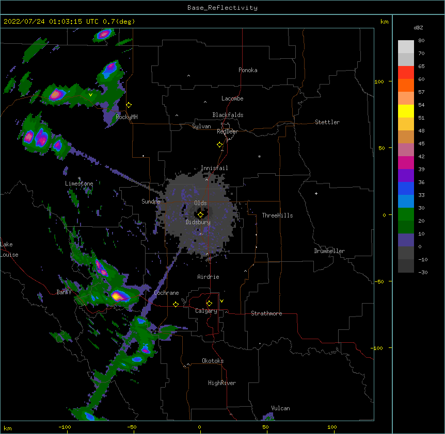
Task: Click the bright green 20-30 dBZ swatch
Action: pyautogui.click(x=406, y=214)
